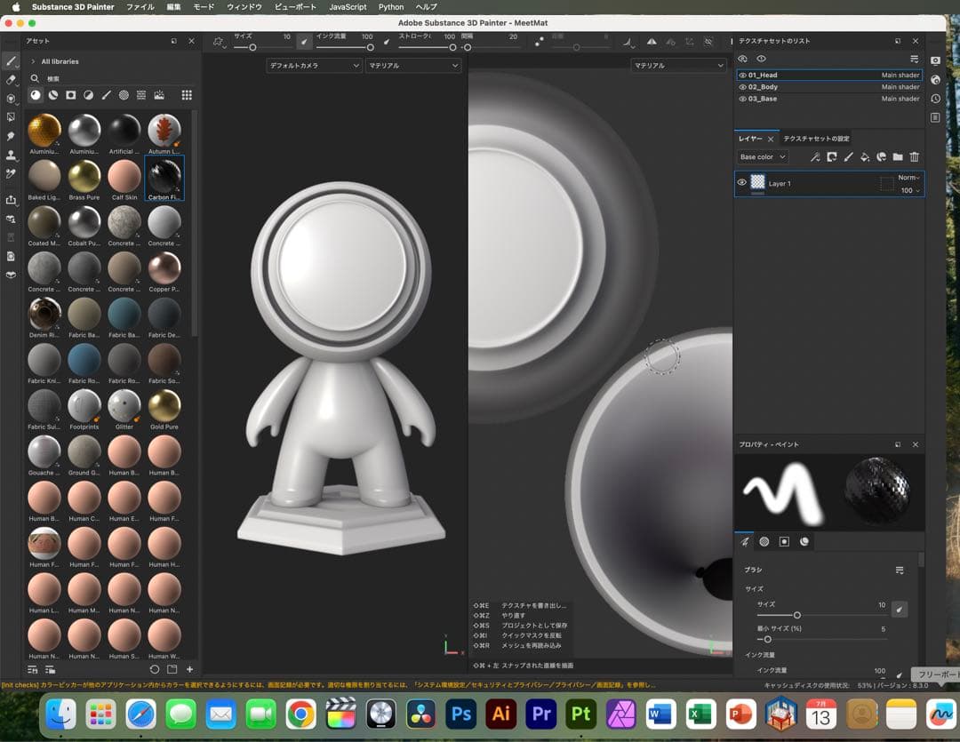Create a new folder in the layers panel

(x=898, y=157)
